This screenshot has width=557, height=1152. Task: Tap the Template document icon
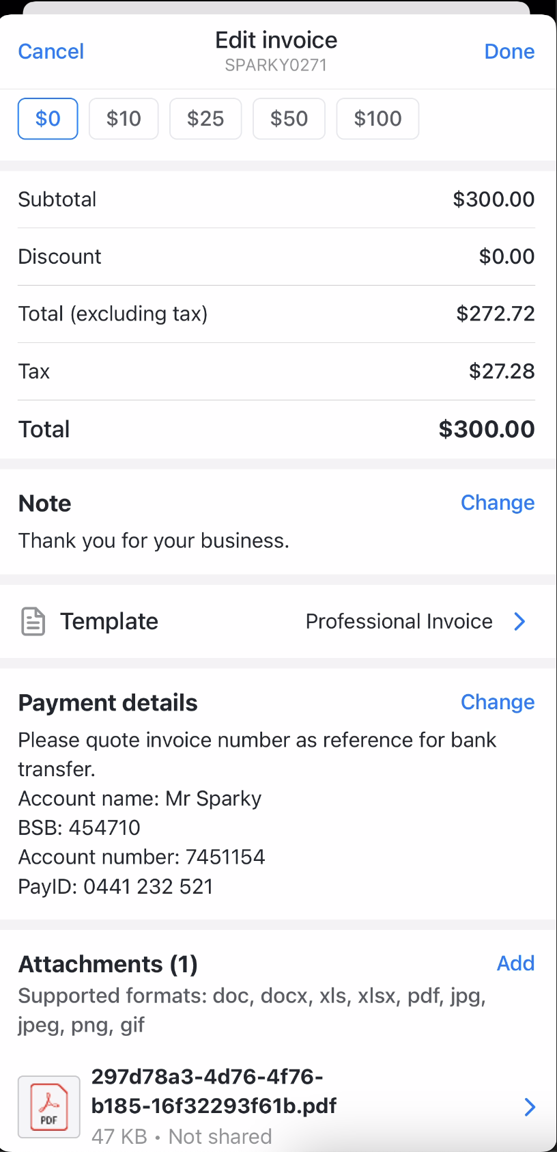pyautogui.click(x=33, y=622)
